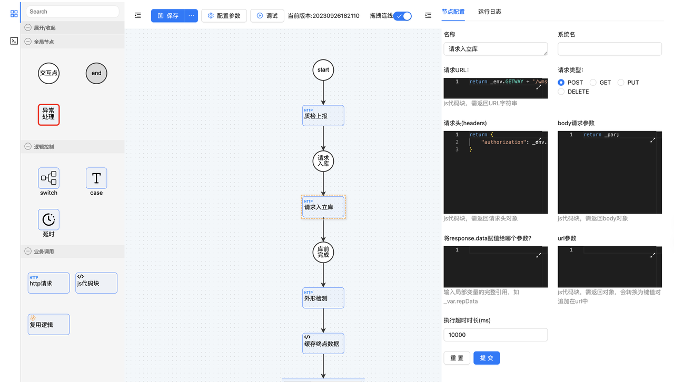Expand the 请求URL code editor fullscreen
The width and height of the screenshot is (674, 382).
(539, 87)
